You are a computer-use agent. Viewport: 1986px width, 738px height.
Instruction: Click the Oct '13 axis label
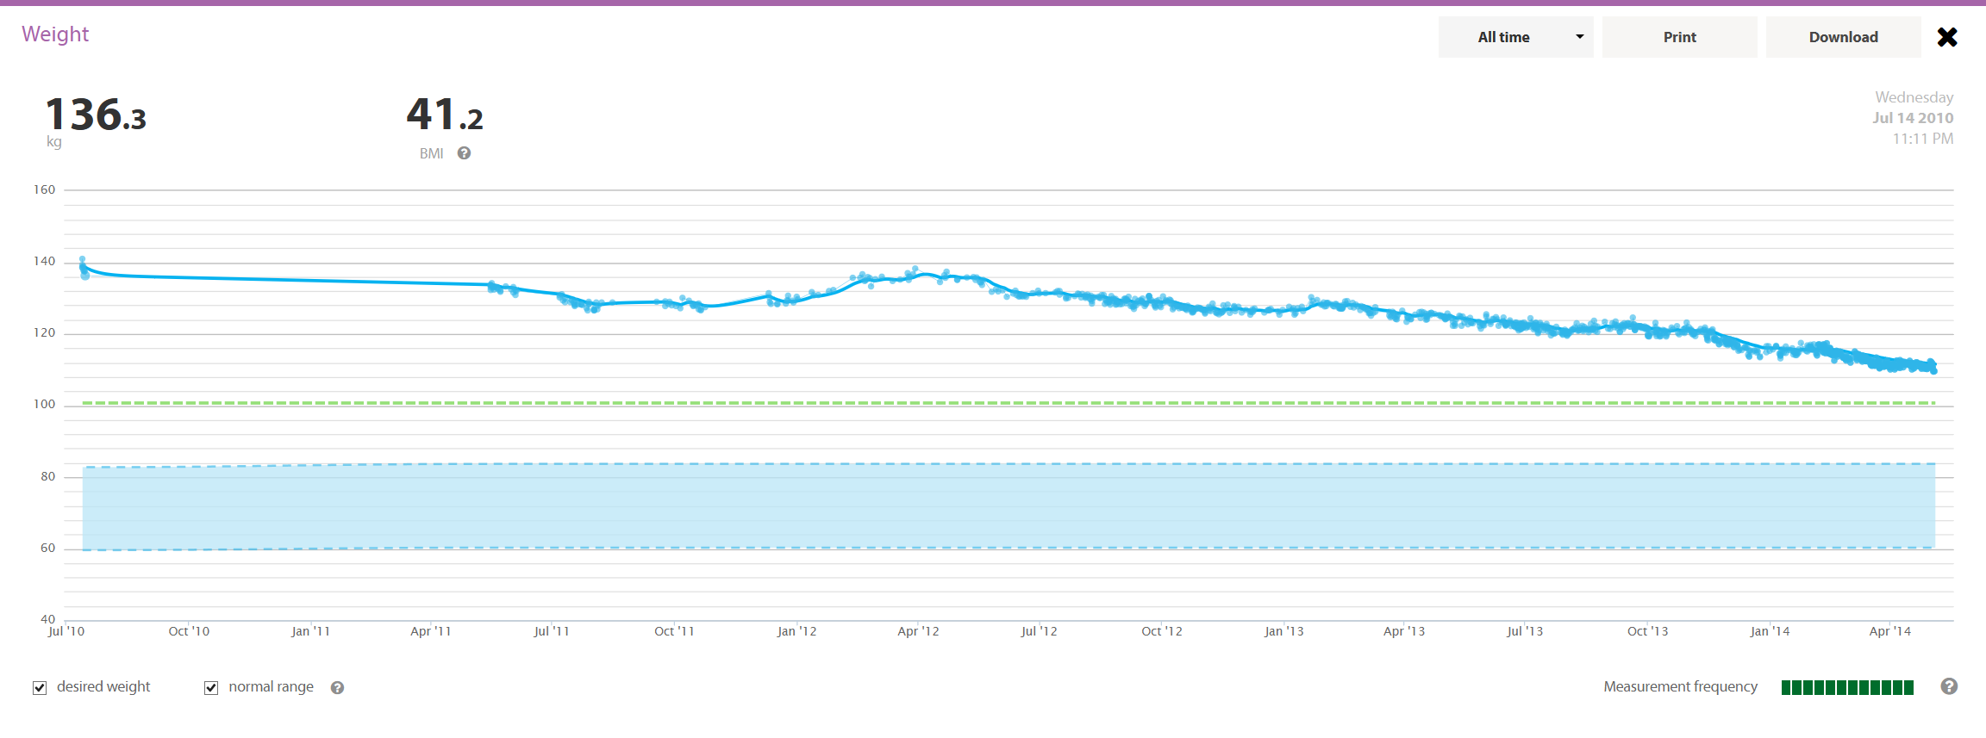(1647, 631)
